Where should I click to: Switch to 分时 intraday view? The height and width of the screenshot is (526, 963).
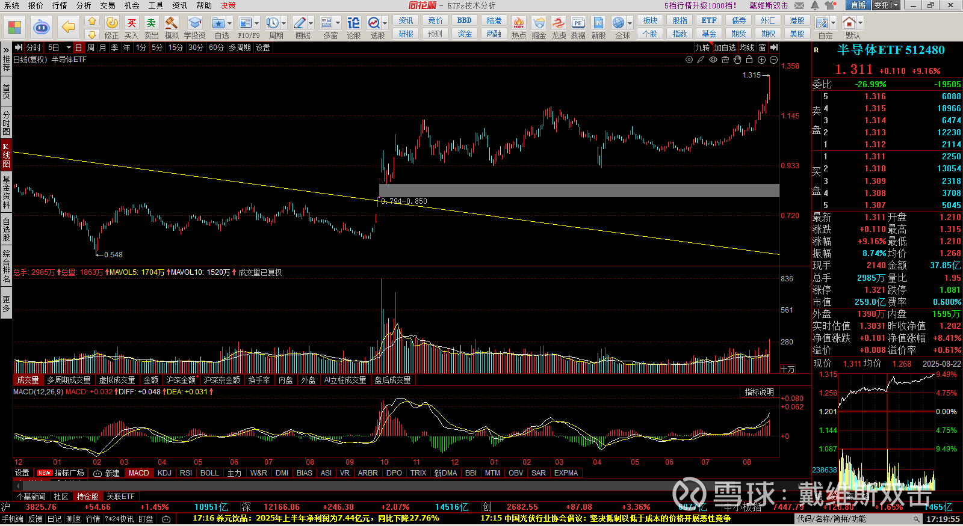point(34,47)
